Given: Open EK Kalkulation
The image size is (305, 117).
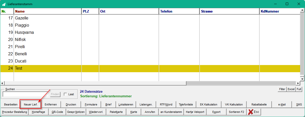Looking at the screenshot, I should [209, 104].
